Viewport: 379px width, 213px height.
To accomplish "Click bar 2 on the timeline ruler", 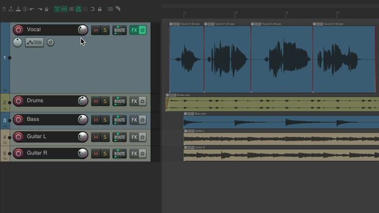I will click(x=236, y=12).
